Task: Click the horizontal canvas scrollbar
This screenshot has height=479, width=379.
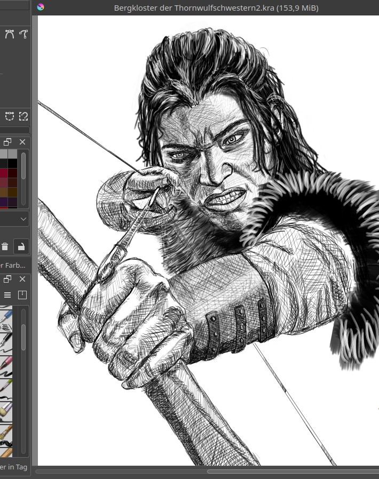Action: [293, 472]
